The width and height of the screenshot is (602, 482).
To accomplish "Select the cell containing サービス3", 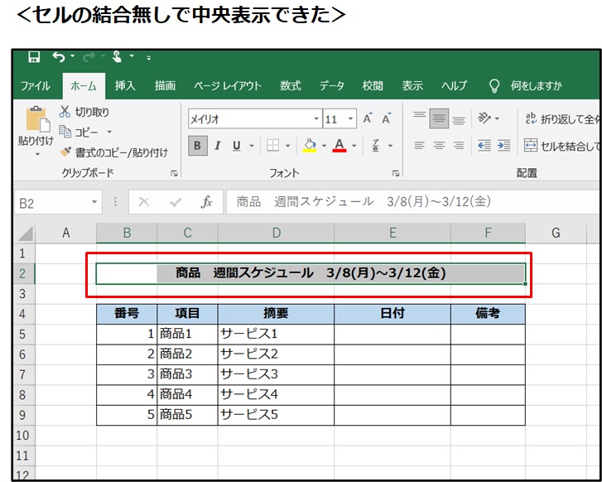I will tap(276, 374).
